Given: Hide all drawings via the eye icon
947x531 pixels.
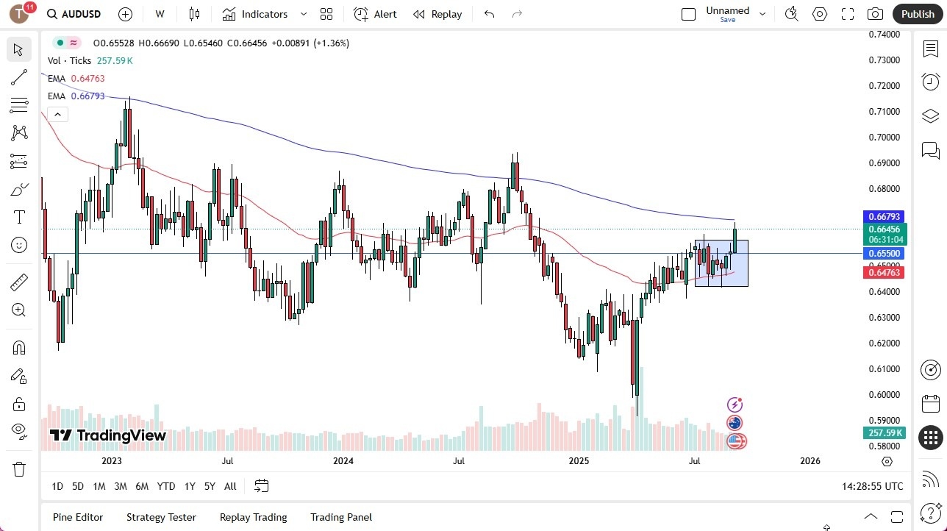Looking at the screenshot, I should [19, 432].
